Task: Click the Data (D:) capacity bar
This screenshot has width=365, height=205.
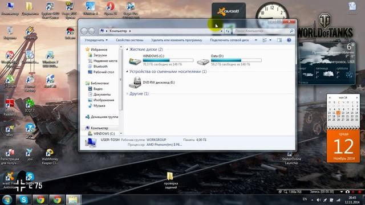Action: (236, 60)
